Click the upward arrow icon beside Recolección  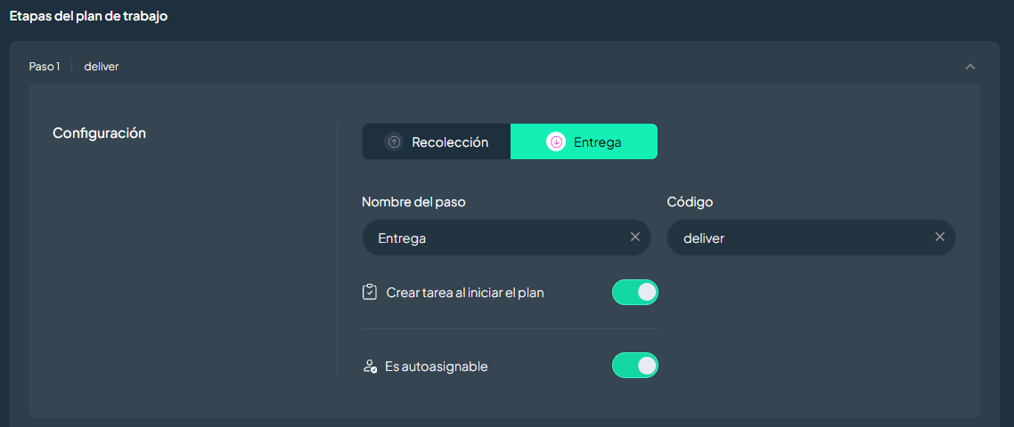(x=394, y=142)
